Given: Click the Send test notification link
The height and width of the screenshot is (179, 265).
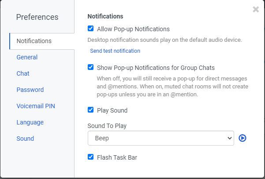Looking at the screenshot, I should pyautogui.click(x=115, y=51).
